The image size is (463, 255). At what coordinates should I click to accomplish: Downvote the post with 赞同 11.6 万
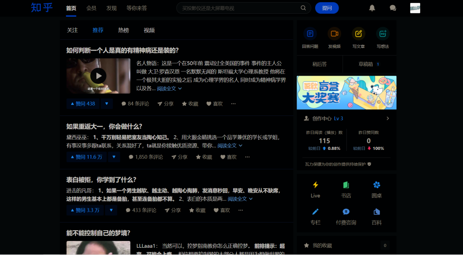point(114,157)
